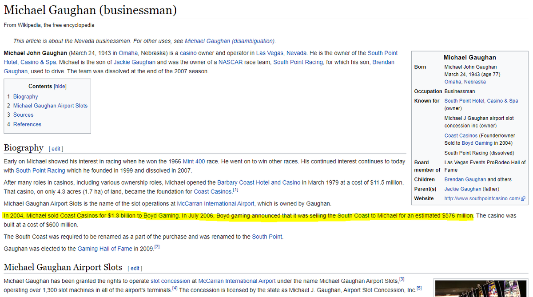Click citation [1] reference
This screenshot has width=533, height=297.
[x=236, y=190]
